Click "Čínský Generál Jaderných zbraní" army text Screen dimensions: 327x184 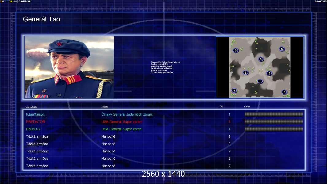127,114
